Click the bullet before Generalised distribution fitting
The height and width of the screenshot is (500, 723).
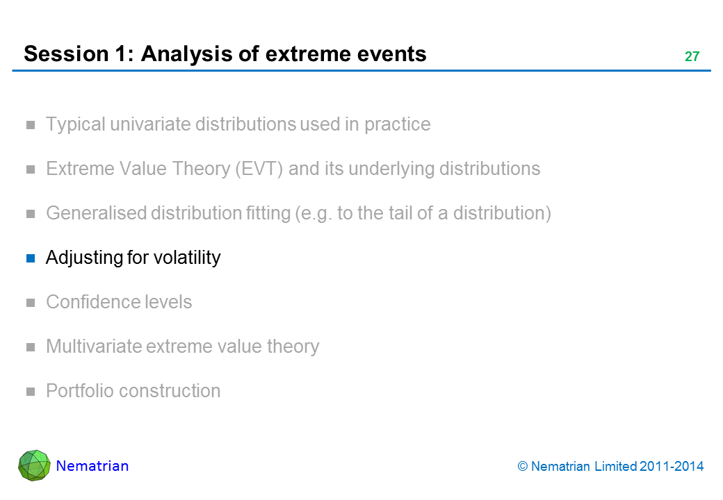(31, 215)
